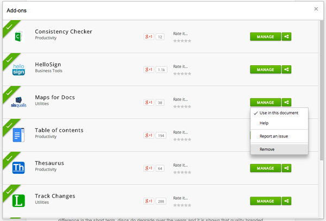
Task: Share the Track Changes add-on
Action: click(286, 201)
